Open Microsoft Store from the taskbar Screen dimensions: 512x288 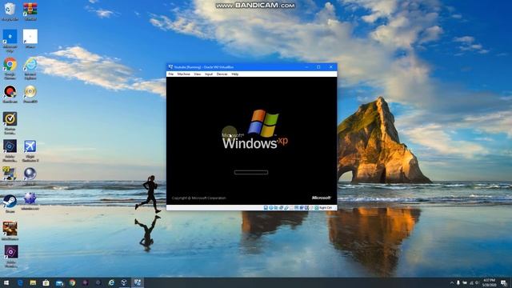point(46,282)
